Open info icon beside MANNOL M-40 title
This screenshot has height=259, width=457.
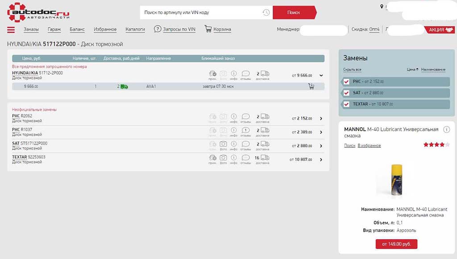point(447,129)
